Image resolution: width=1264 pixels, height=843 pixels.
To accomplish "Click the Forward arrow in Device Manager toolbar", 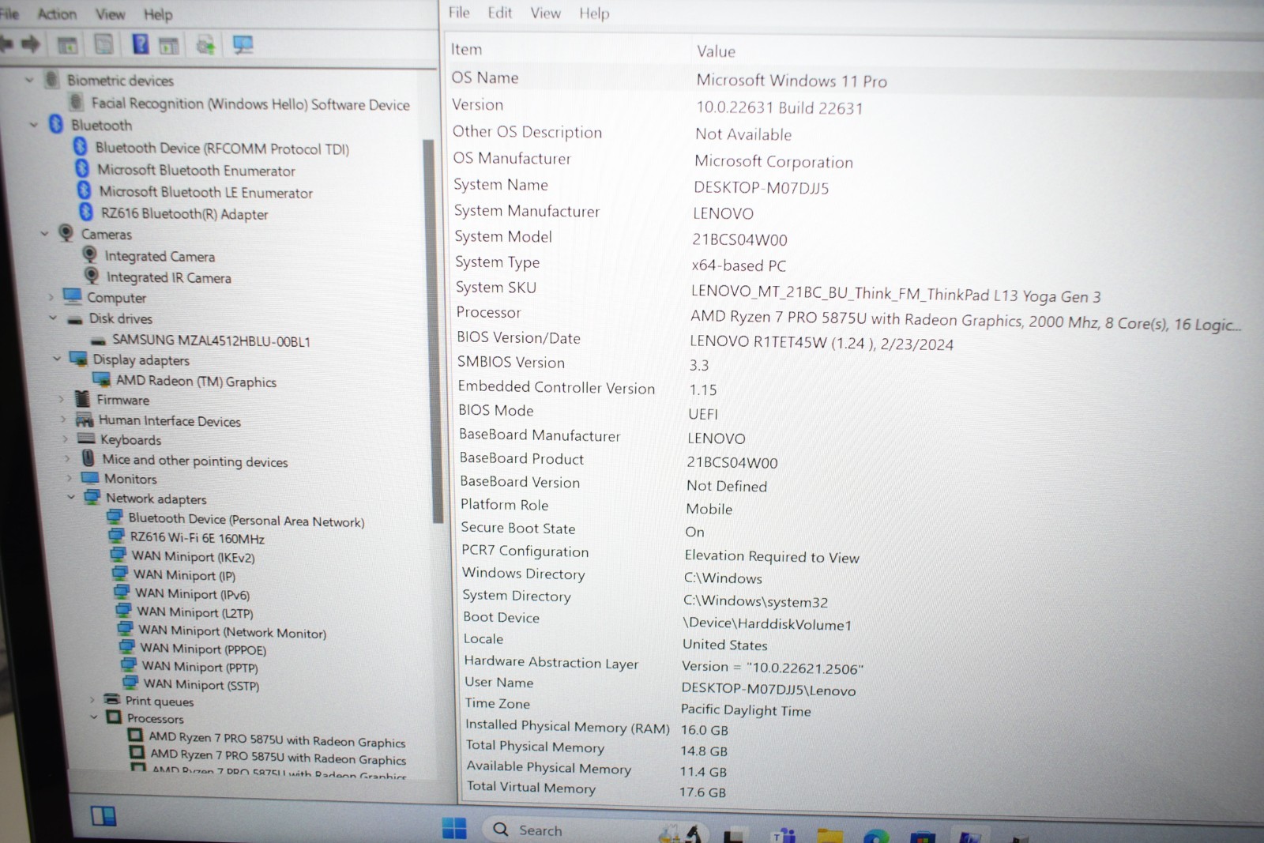I will click(x=31, y=44).
